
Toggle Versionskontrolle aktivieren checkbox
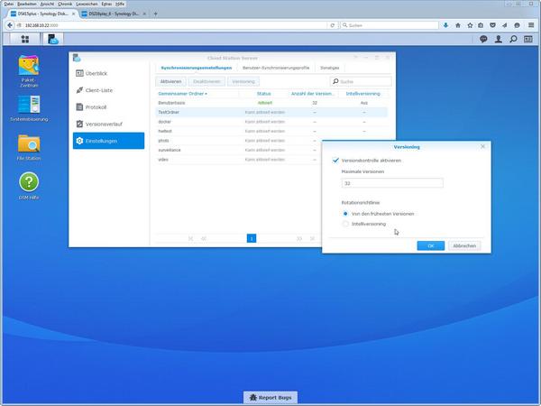[335, 161]
